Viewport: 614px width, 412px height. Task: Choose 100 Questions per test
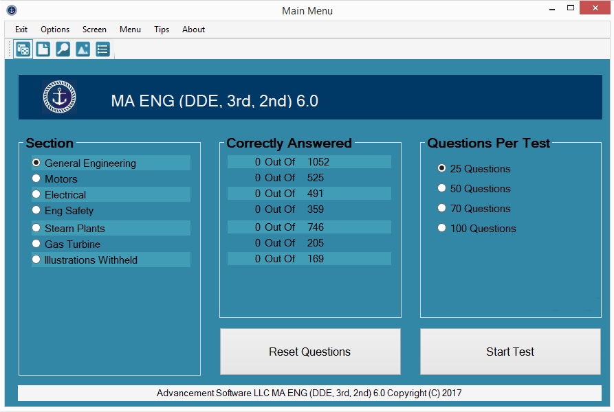442,228
